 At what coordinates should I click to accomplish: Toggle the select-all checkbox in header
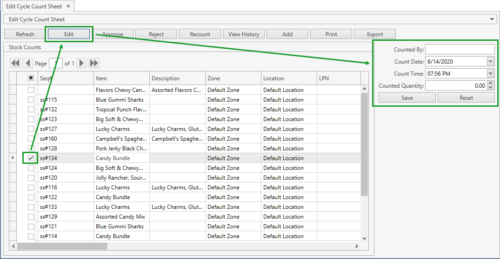31,78
